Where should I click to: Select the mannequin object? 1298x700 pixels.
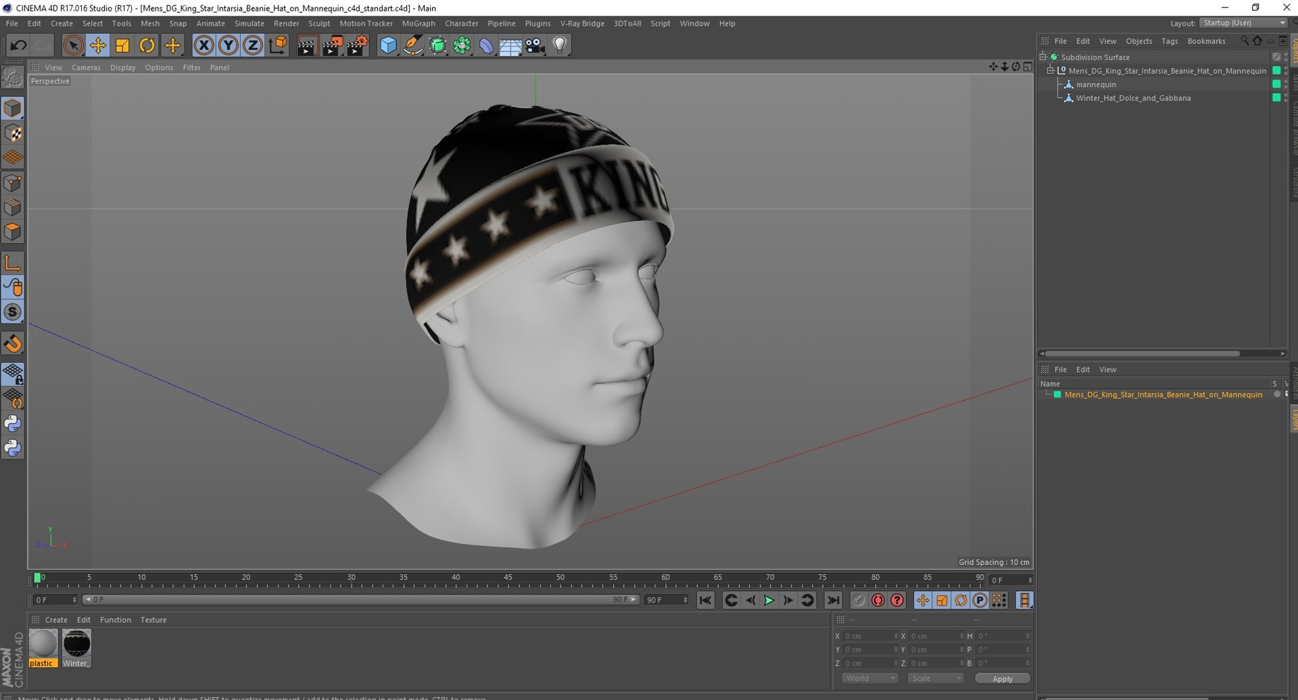coord(1096,84)
